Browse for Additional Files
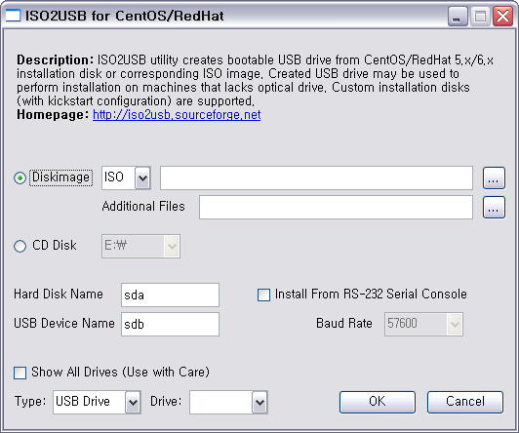The width and height of the screenshot is (519, 433). click(494, 207)
